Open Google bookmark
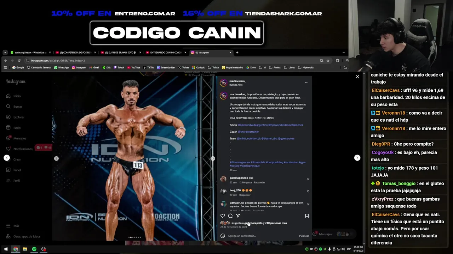453x254 pixels. 18,67
